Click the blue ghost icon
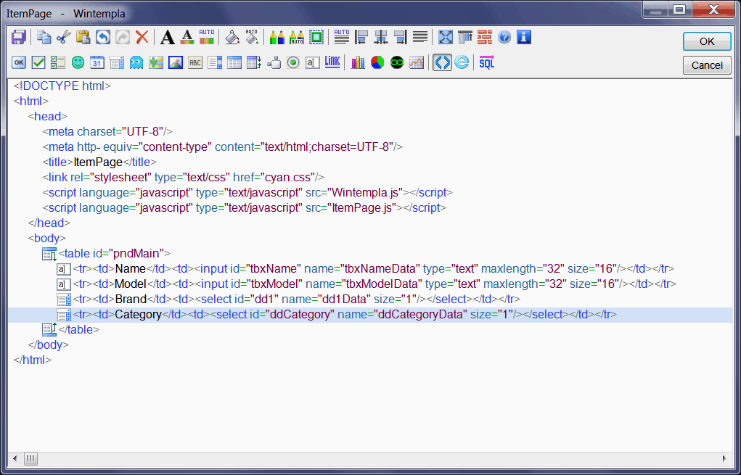The height and width of the screenshot is (475, 741). 136,62
